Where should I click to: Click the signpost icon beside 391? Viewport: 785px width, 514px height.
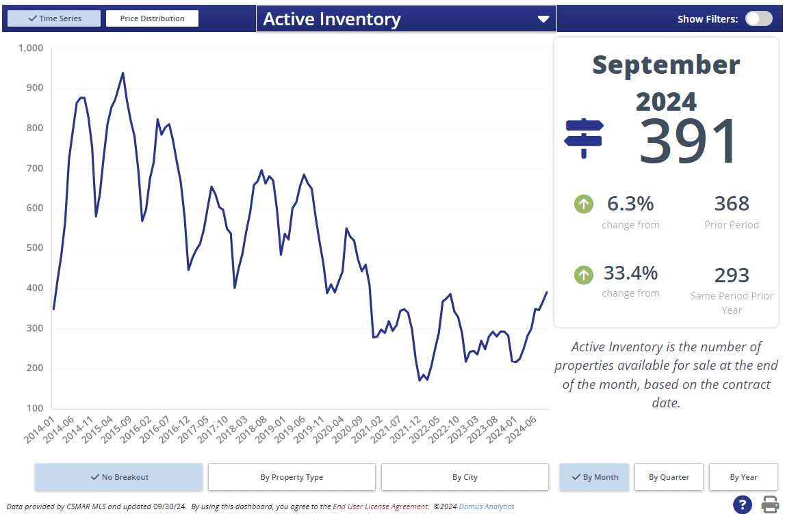pos(583,138)
